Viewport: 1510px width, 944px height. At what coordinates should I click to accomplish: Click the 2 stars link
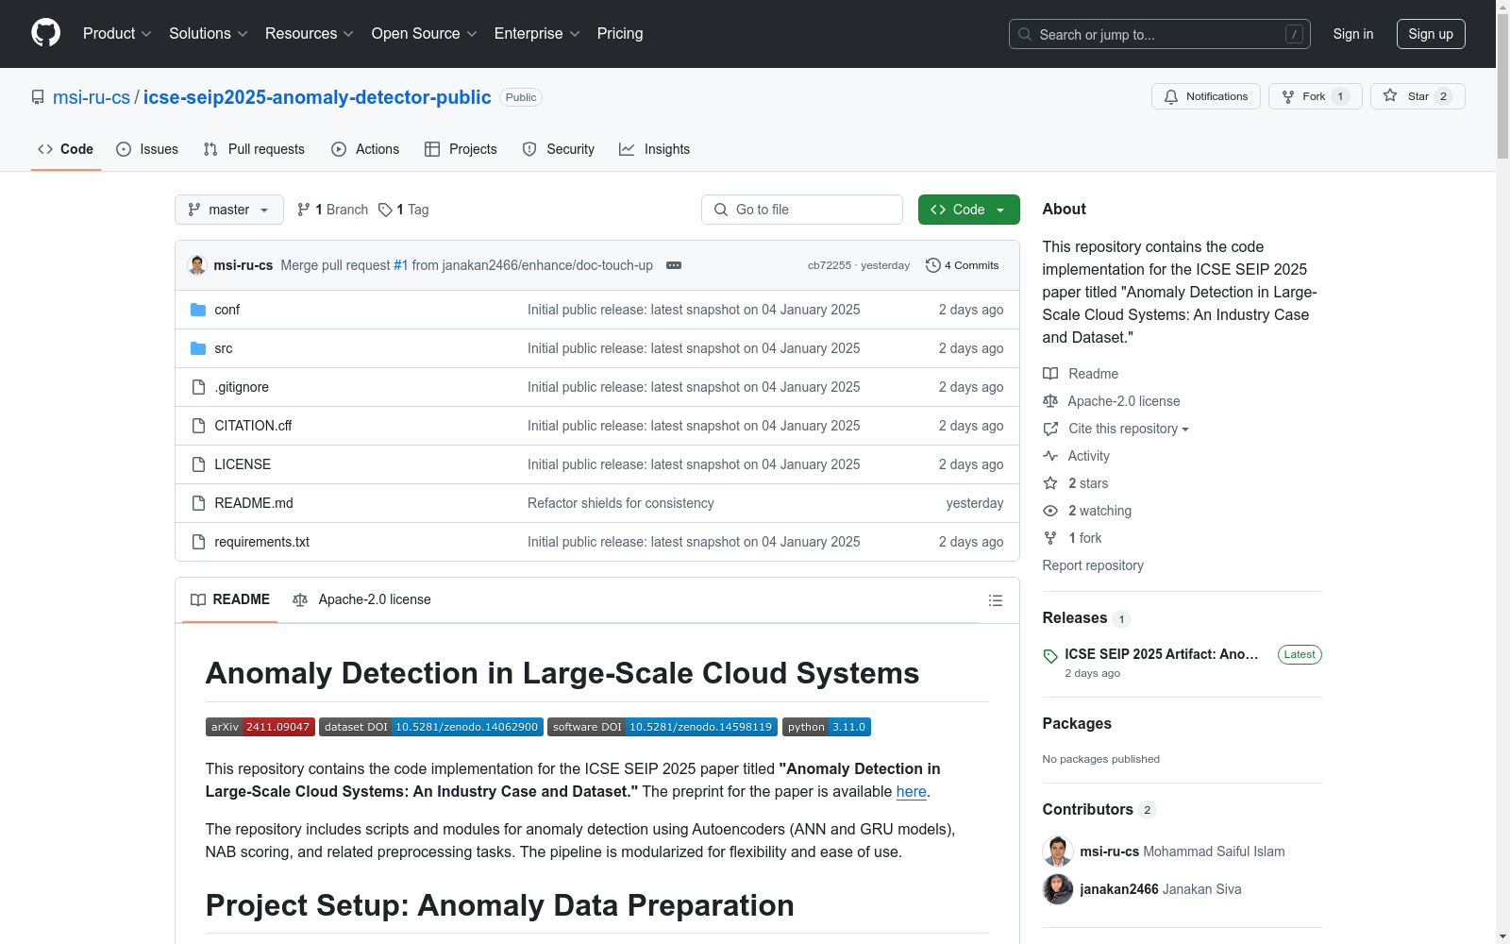(1076, 483)
